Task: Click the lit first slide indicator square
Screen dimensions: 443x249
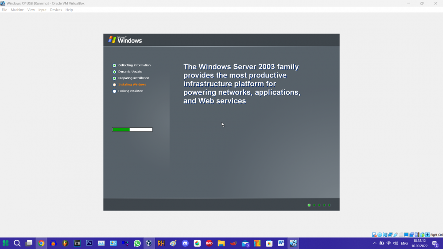Action: pyautogui.click(x=309, y=205)
